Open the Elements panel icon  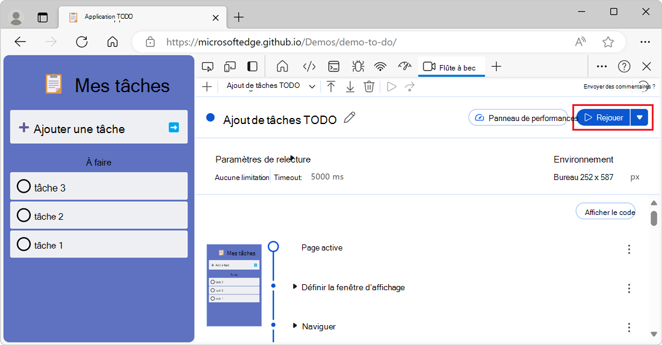pyautogui.click(x=309, y=67)
